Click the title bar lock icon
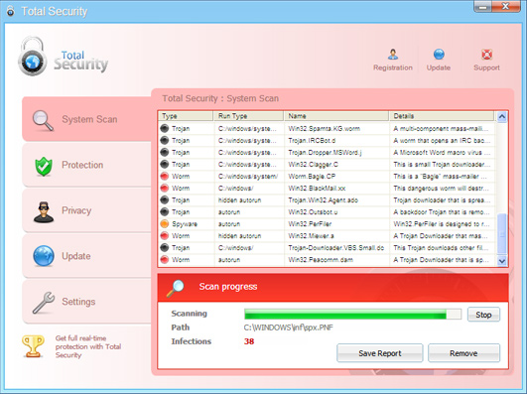The height and width of the screenshot is (394, 527). (x=10, y=11)
